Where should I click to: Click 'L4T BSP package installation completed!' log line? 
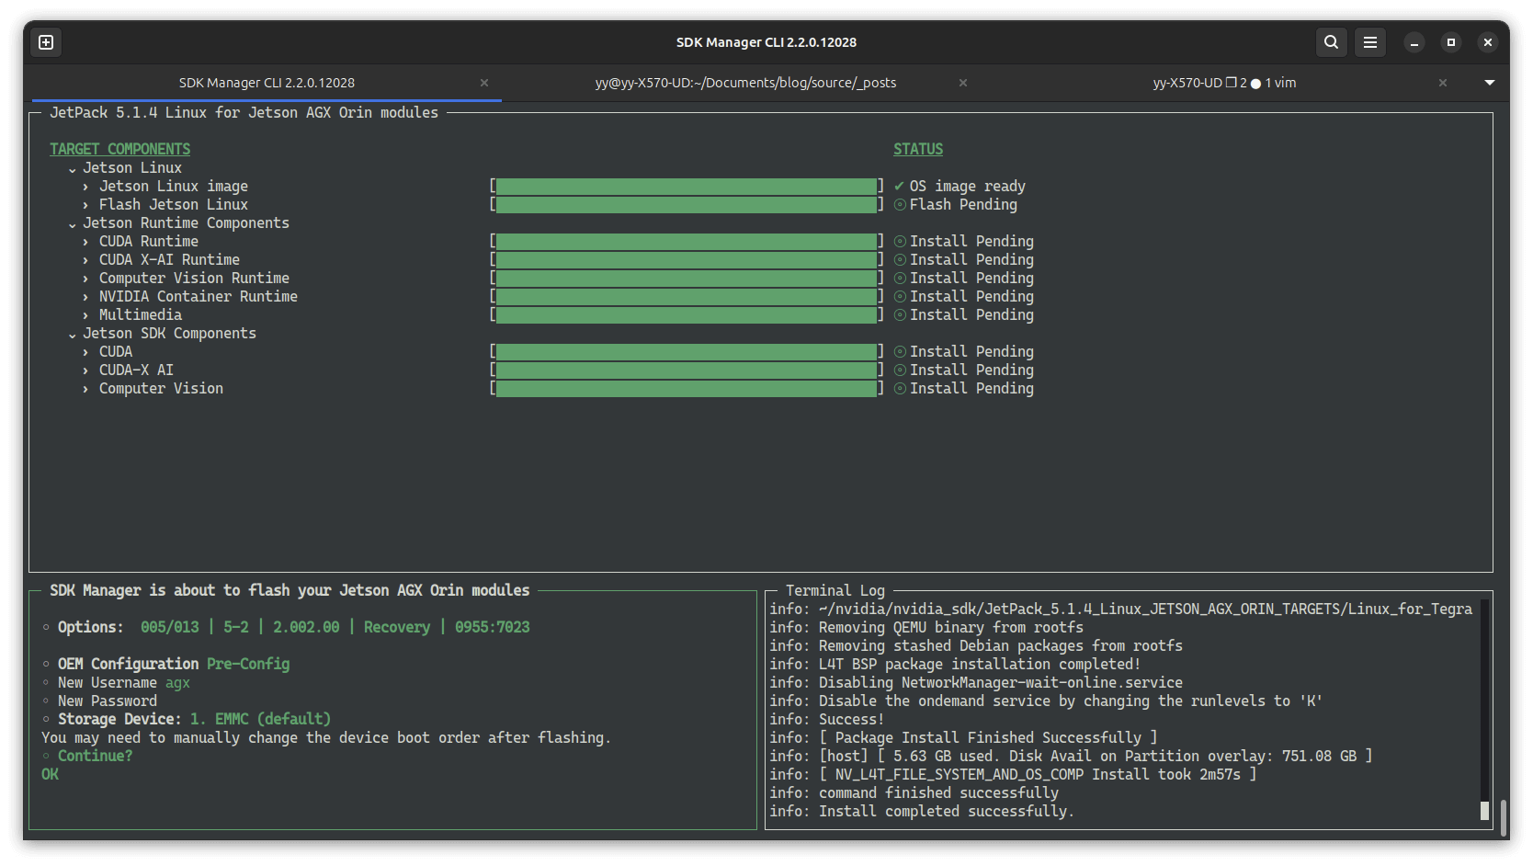pyautogui.click(x=955, y=664)
